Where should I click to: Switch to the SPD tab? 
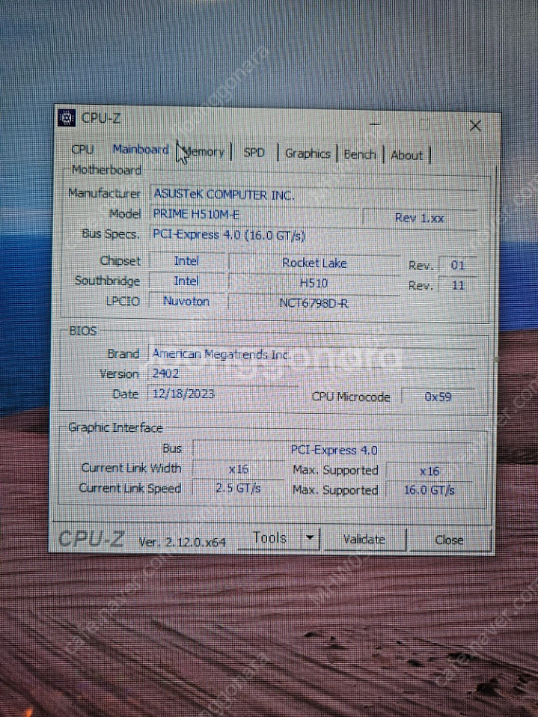254,153
